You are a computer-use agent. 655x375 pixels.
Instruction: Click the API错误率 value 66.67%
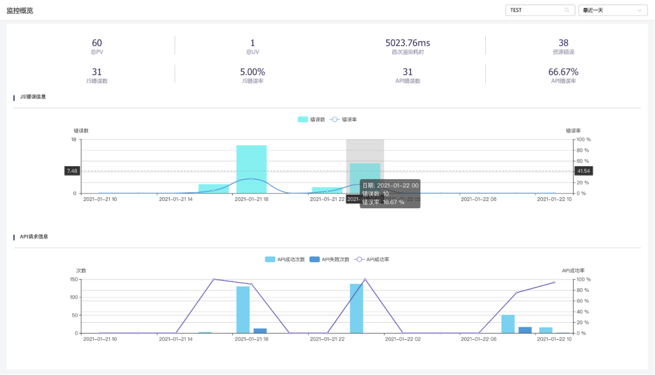[x=563, y=72]
